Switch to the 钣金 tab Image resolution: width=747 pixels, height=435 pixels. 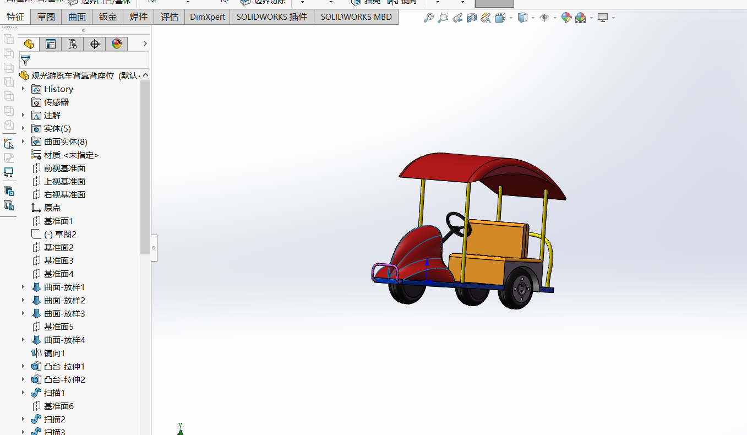coord(108,17)
